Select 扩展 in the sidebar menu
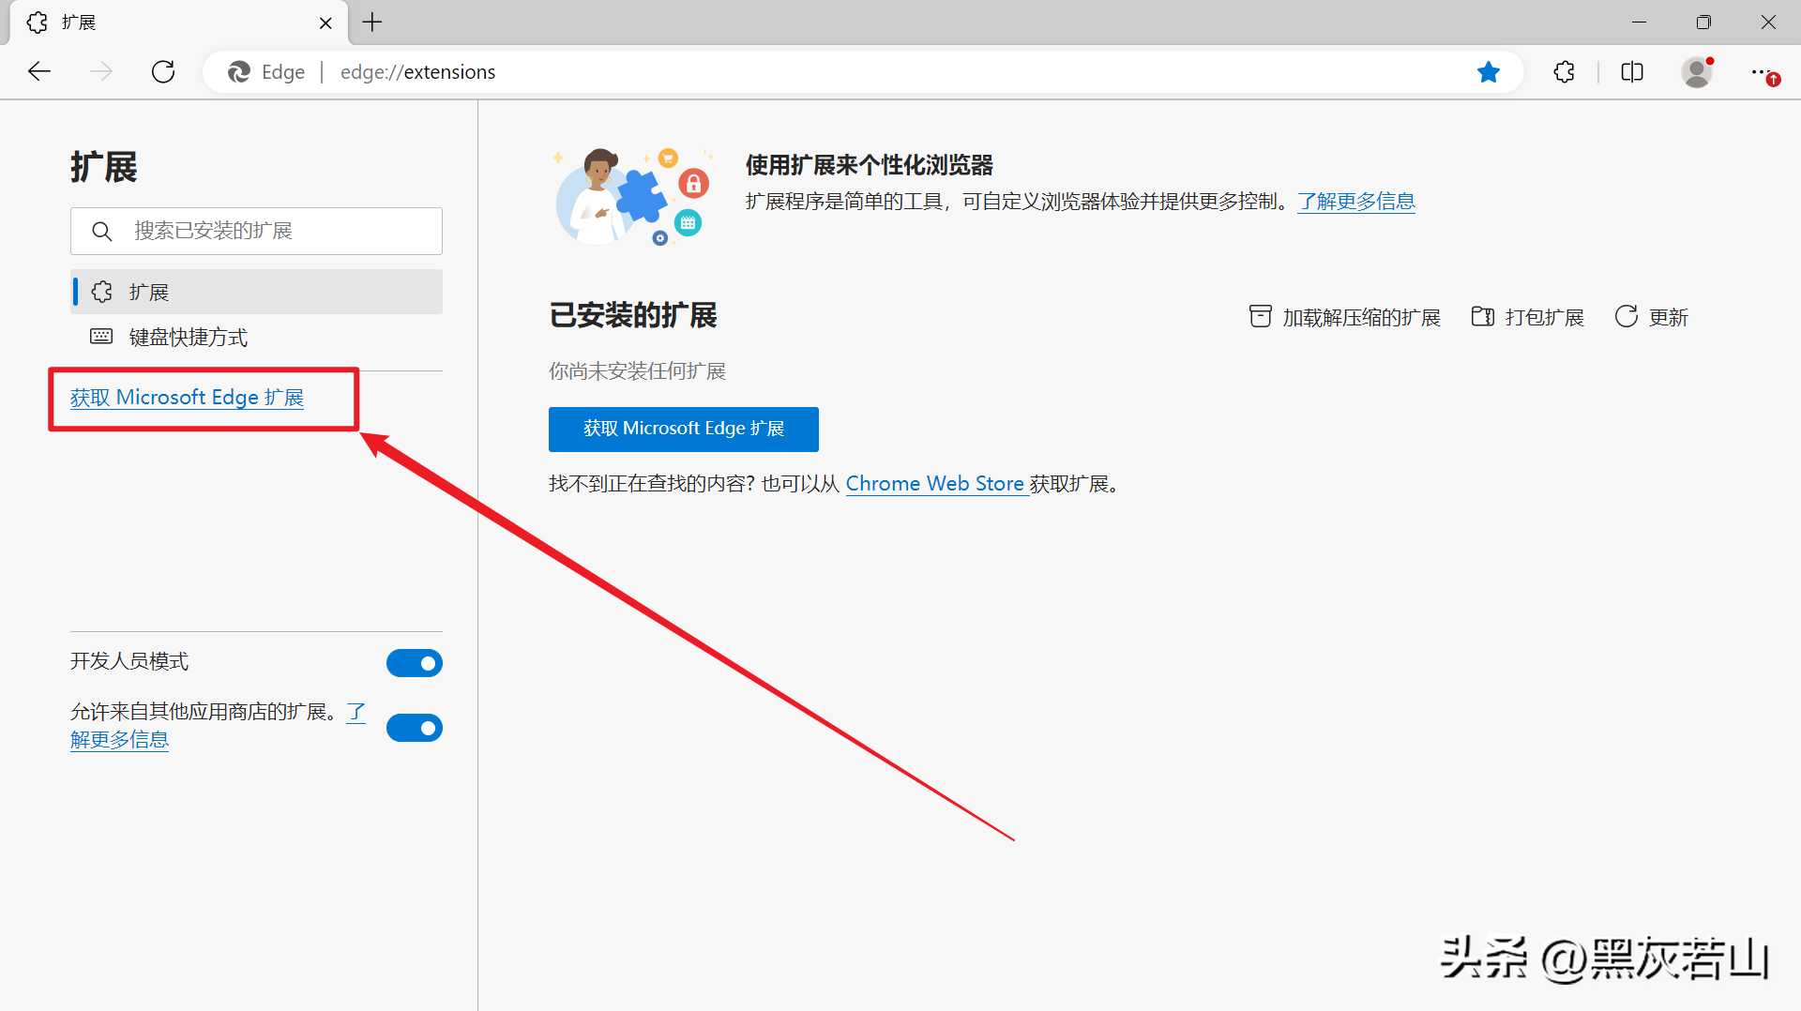The width and height of the screenshot is (1801, 1011). tap(256, 292)
